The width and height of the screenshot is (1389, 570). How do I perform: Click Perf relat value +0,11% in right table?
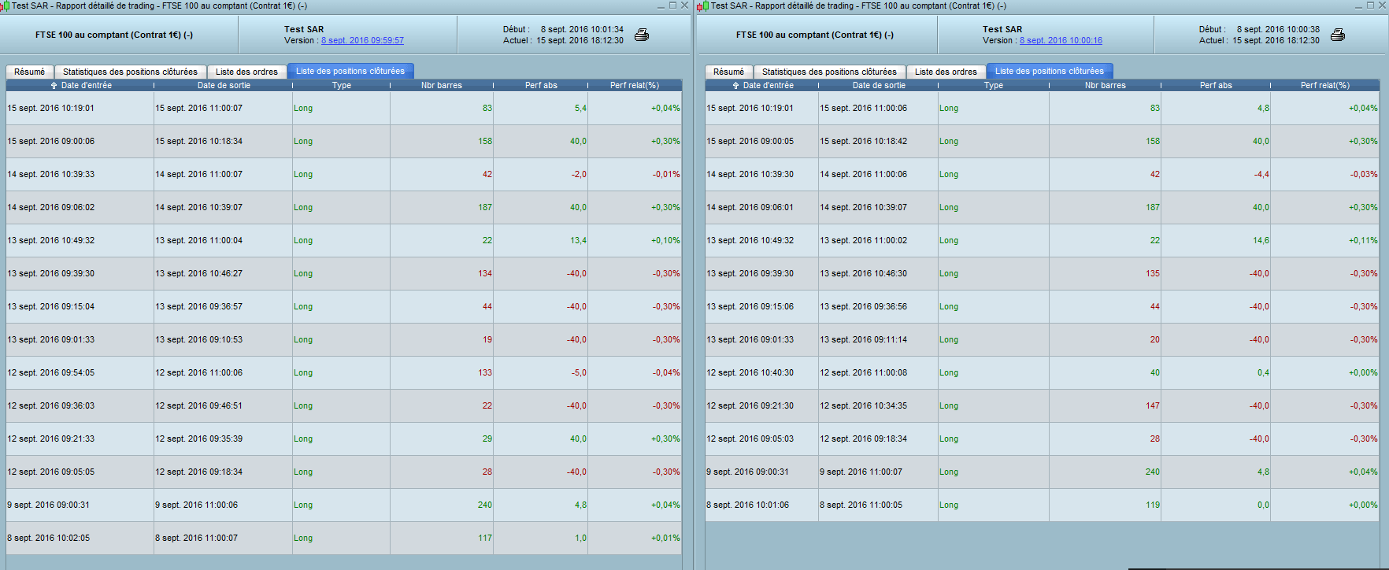1363,241
